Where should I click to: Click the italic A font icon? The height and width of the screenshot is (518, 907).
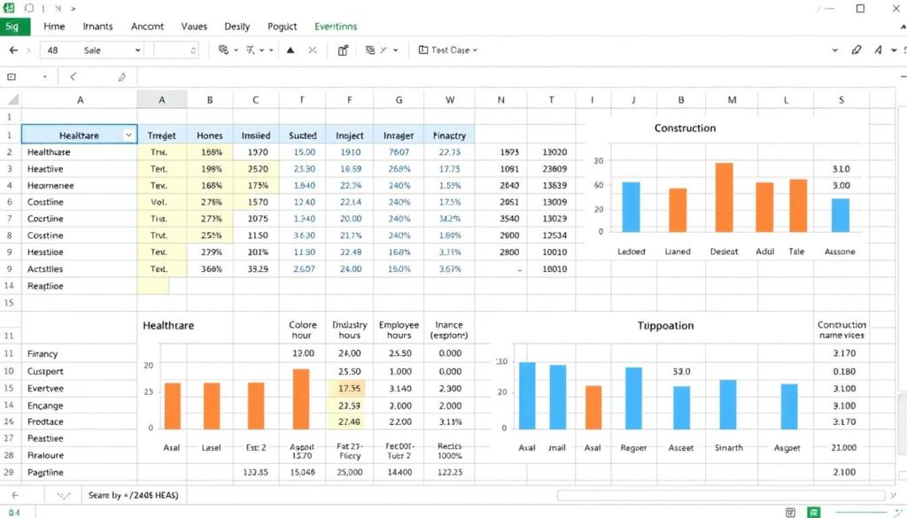coord(878,50)
